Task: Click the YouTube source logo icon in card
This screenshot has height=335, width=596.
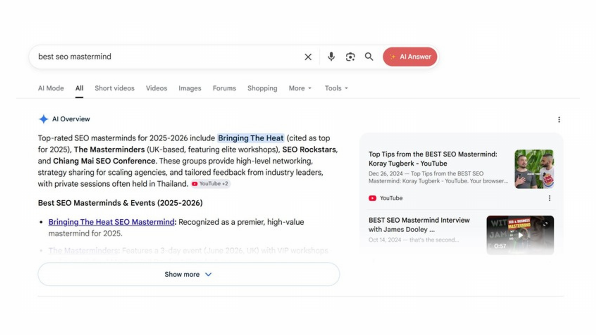Action: (x=372, y=198)
